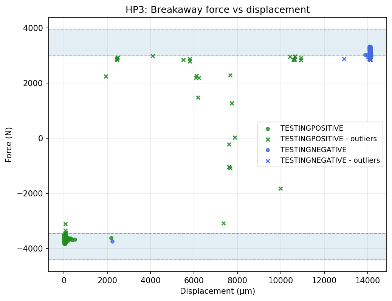
Task: Click the plot title HP3: Breakaway force
Action: [x=217, y=10]
